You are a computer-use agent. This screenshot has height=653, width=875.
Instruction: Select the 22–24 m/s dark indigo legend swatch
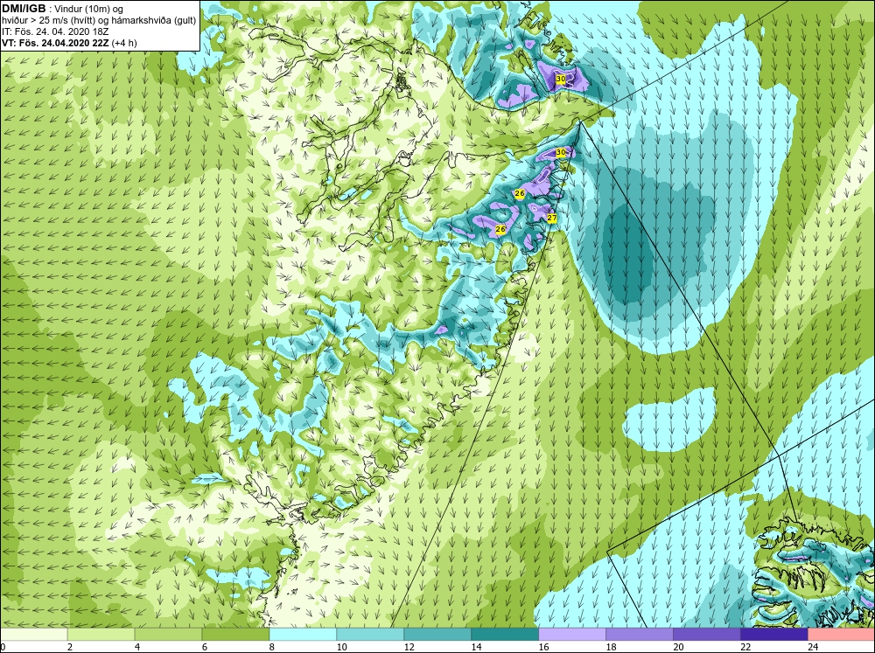774,635
